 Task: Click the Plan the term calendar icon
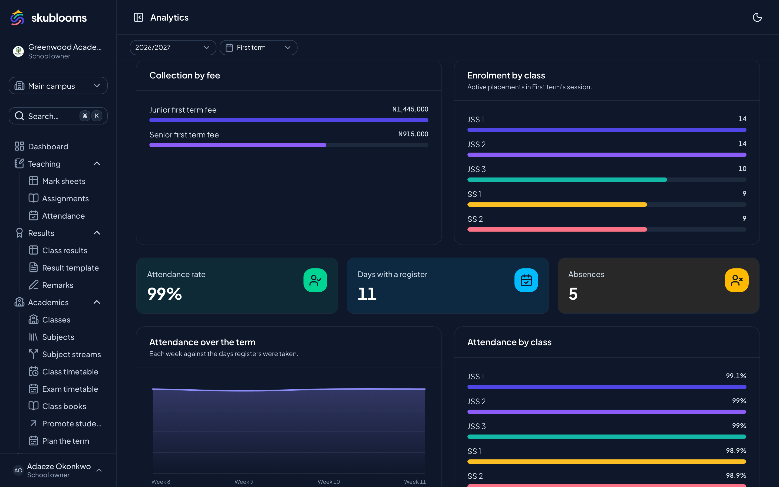[x=34, y=441]
